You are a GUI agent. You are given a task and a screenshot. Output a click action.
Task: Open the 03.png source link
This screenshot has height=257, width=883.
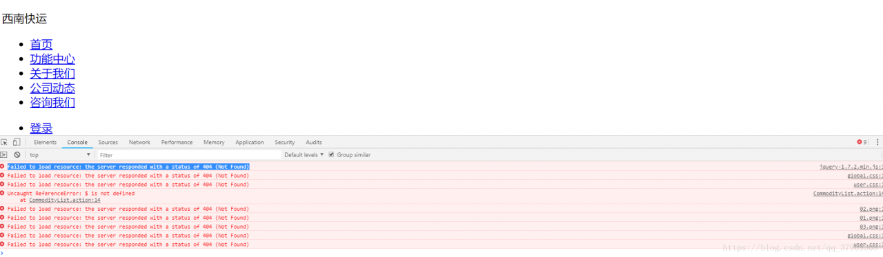[871, 227]
